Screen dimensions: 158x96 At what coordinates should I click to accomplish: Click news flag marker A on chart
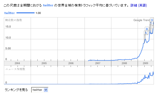146,33
